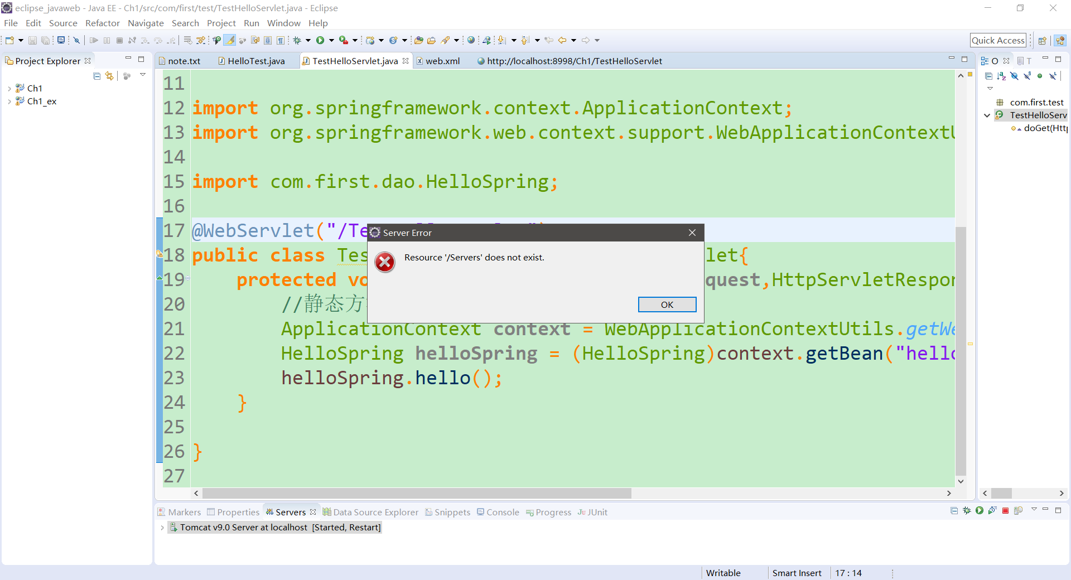Dismiss the Server Error dialog with OK
This screenshot has width=1071, height=580.
click(667, 304)
